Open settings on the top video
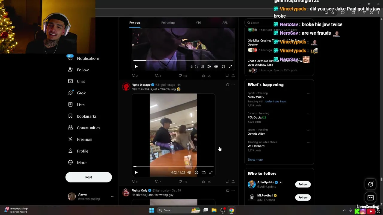 coord(216,67)
